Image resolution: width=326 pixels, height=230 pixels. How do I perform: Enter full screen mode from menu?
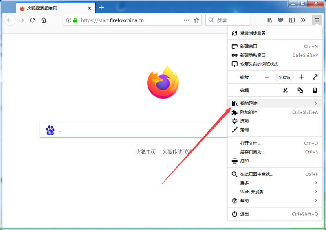click(x=315, y=77)
